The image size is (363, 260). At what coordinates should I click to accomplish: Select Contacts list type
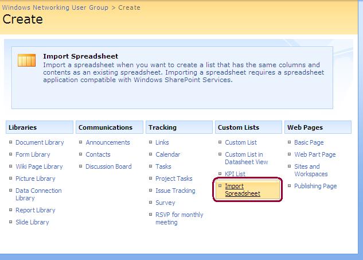[98, 154]
